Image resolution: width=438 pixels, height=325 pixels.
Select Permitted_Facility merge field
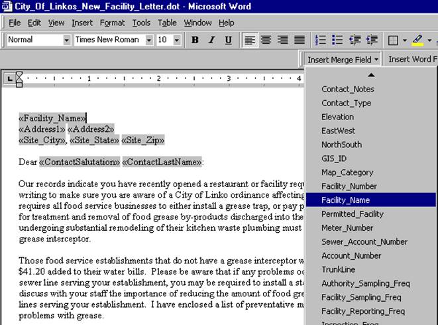pyautogui.click(x=371, y=214)
